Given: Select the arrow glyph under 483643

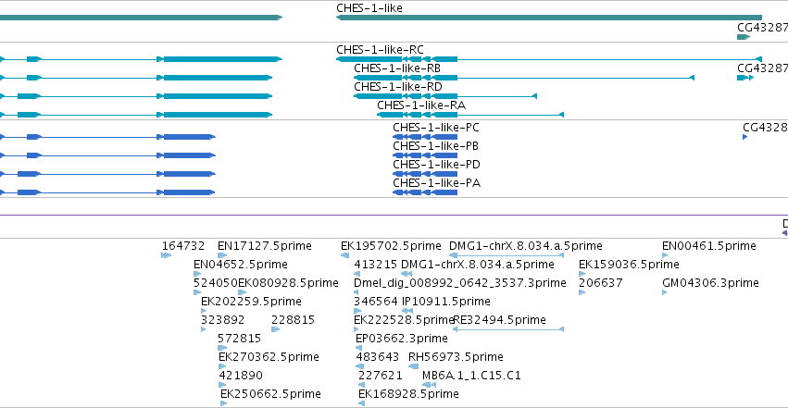Looking at the screenshot, I should (360, 367).
